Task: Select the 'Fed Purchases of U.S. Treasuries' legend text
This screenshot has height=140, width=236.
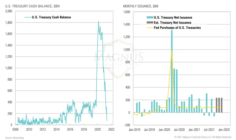Action: (x=177, y=28)
